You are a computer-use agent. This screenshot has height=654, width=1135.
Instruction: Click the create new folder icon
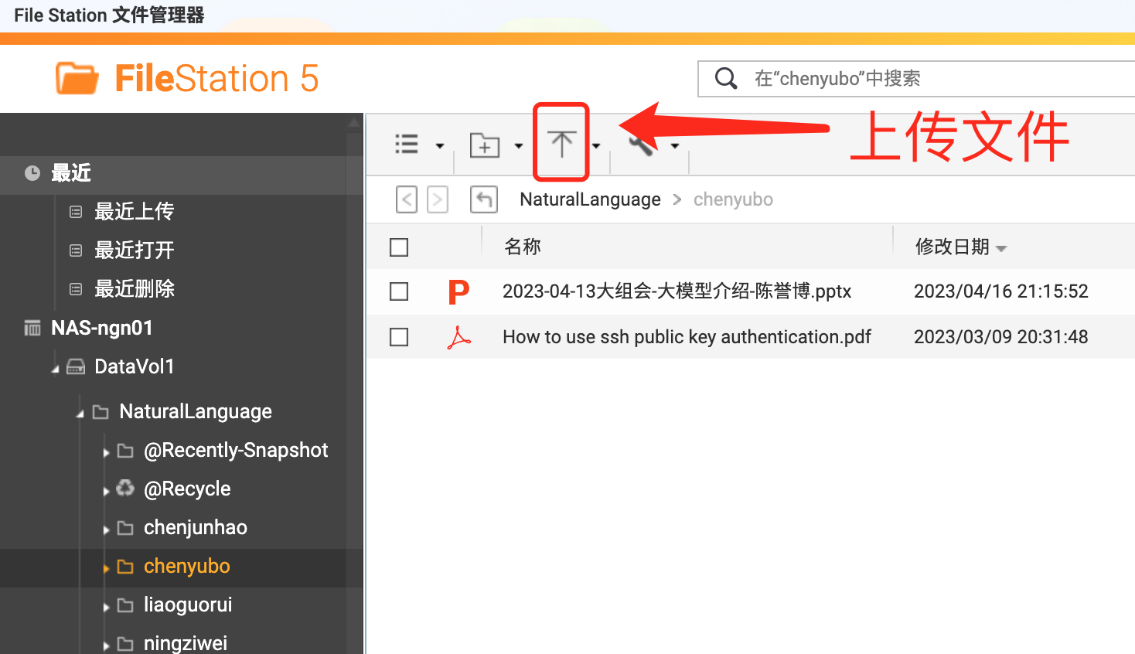coord(485,145)
